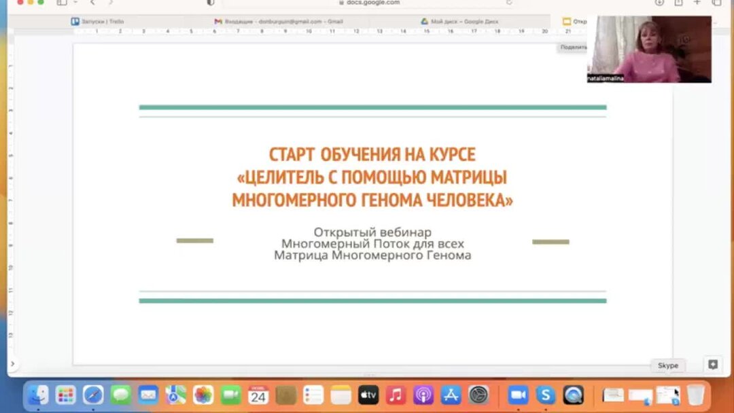This screenshot has width=734, height=413.
Task: Open Calendar showing the 24th
Action: pos(258,394)
